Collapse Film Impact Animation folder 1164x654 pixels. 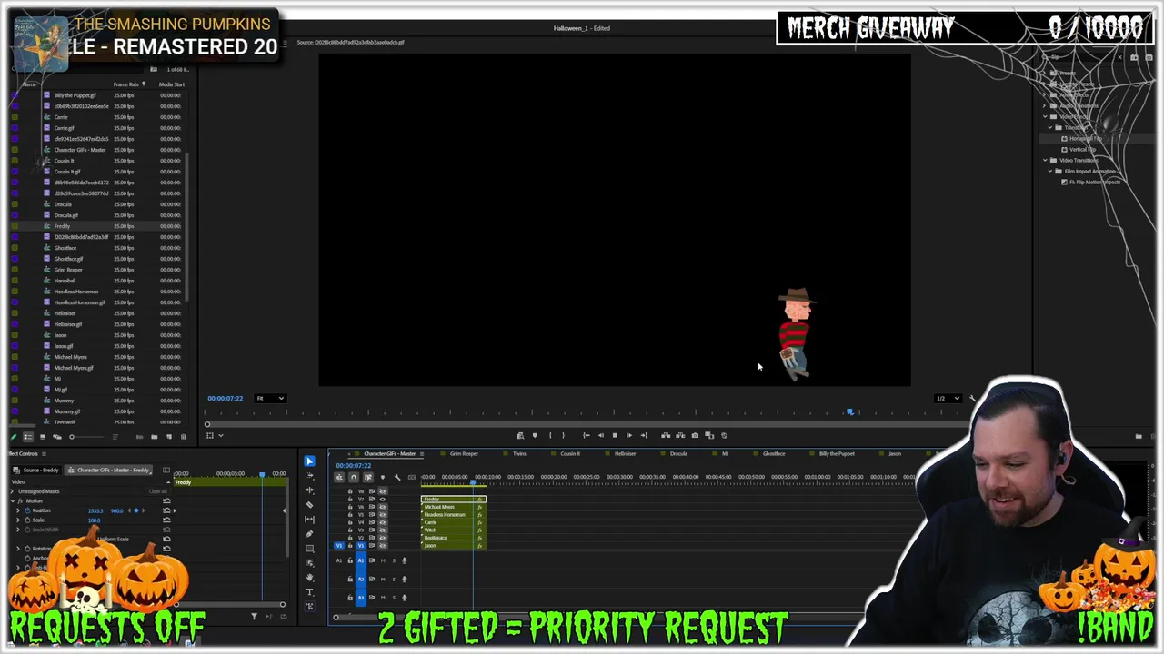[x=1050, y=172]
